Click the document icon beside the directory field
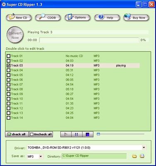The width and height of the screenshot is (156, 166). 142,156
